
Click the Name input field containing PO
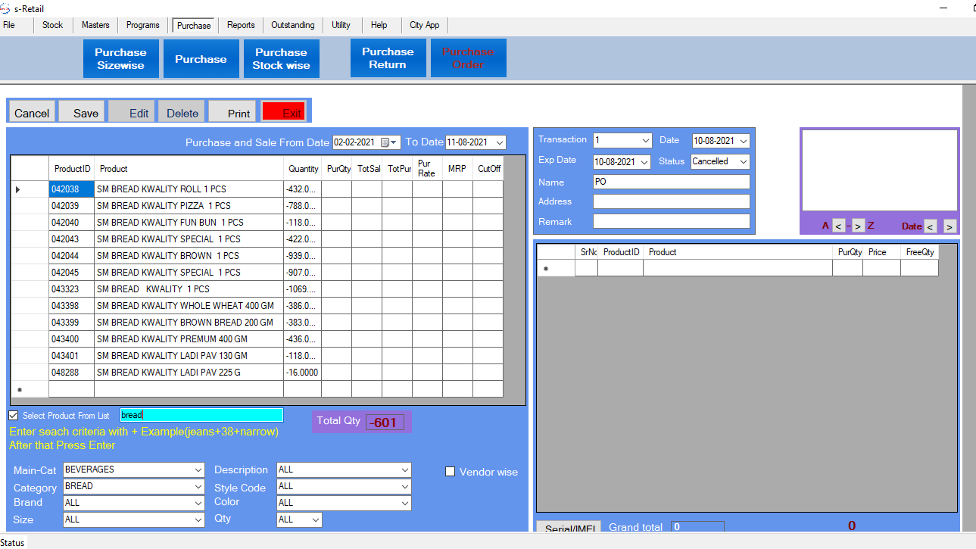[671, 182]
